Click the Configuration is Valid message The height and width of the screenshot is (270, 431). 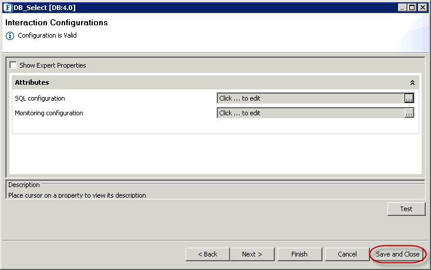[x=48, y=35]
